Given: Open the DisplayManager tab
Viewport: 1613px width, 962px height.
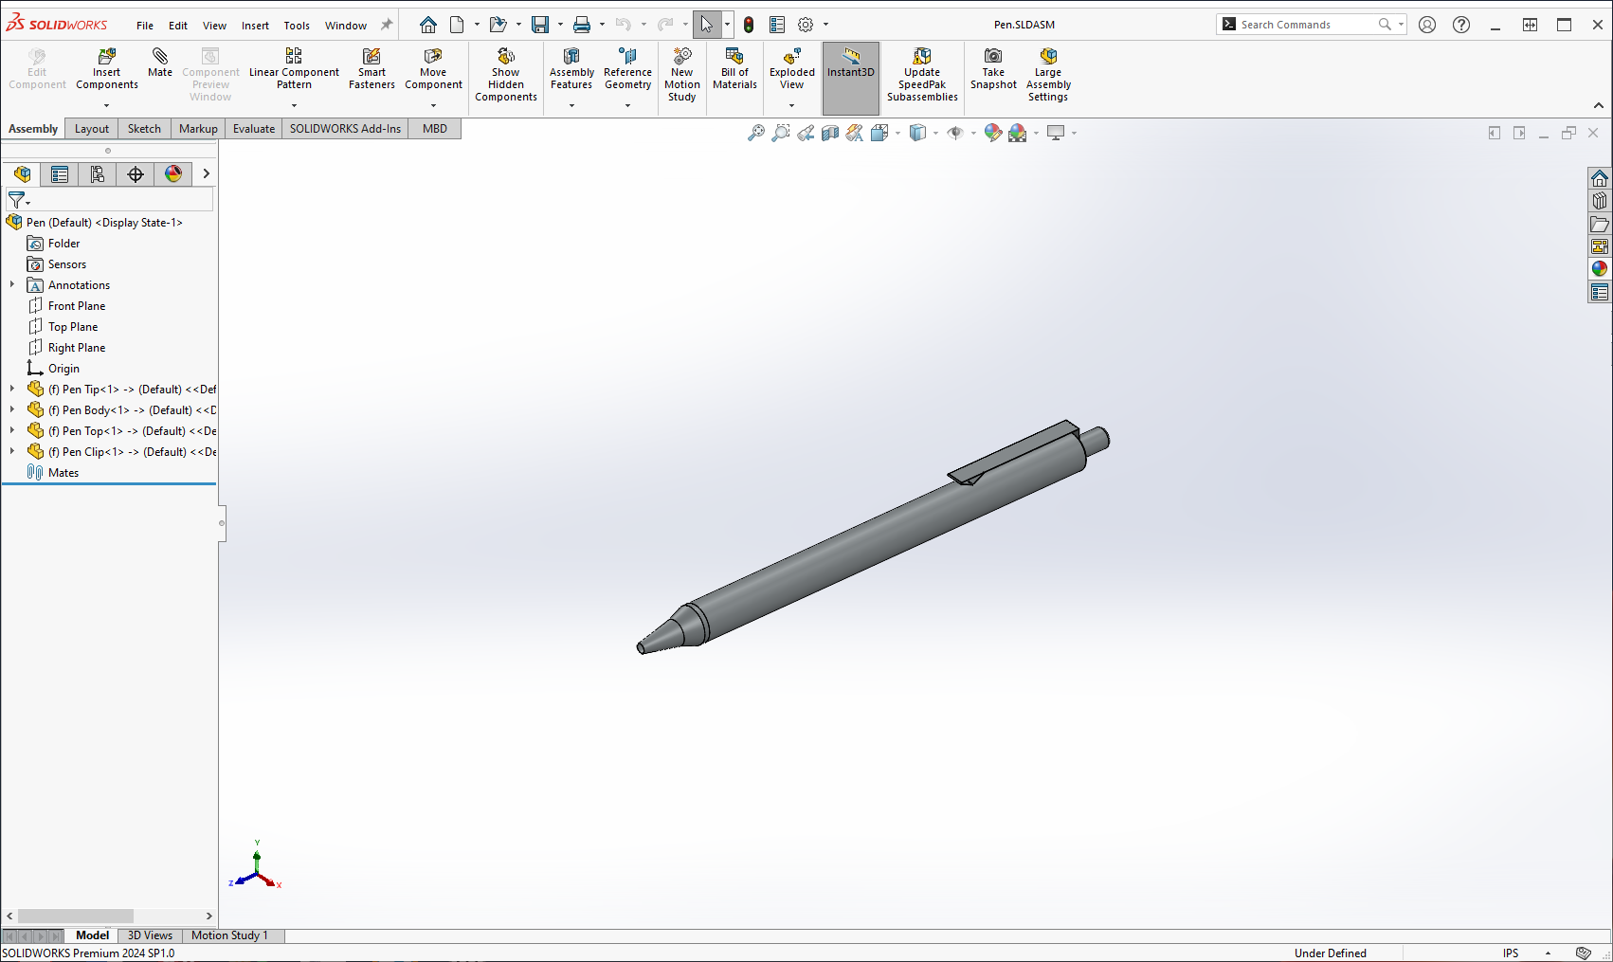Looking at the screenshot, I should [x=173, y=173].
